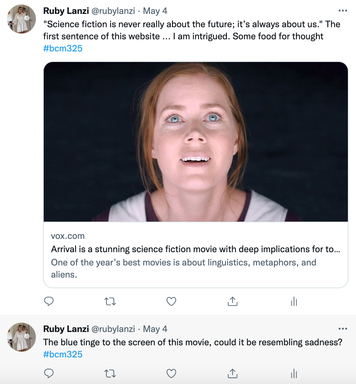This screenshot has width=356, height=384.
Task: Like the blue tinge sadness tweet
Action: point(171,374)
